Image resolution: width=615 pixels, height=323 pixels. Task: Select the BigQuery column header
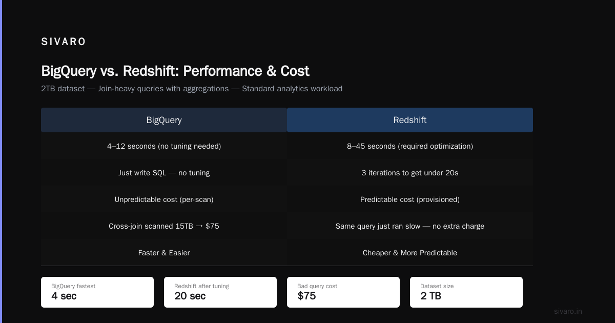click(164, 120)
